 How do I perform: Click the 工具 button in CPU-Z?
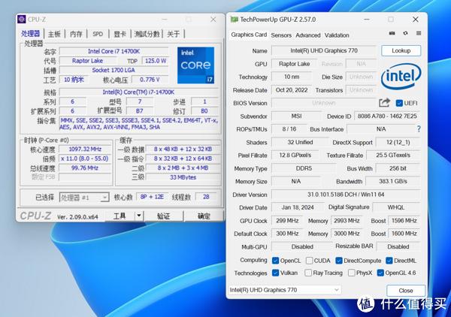(120, 216)
